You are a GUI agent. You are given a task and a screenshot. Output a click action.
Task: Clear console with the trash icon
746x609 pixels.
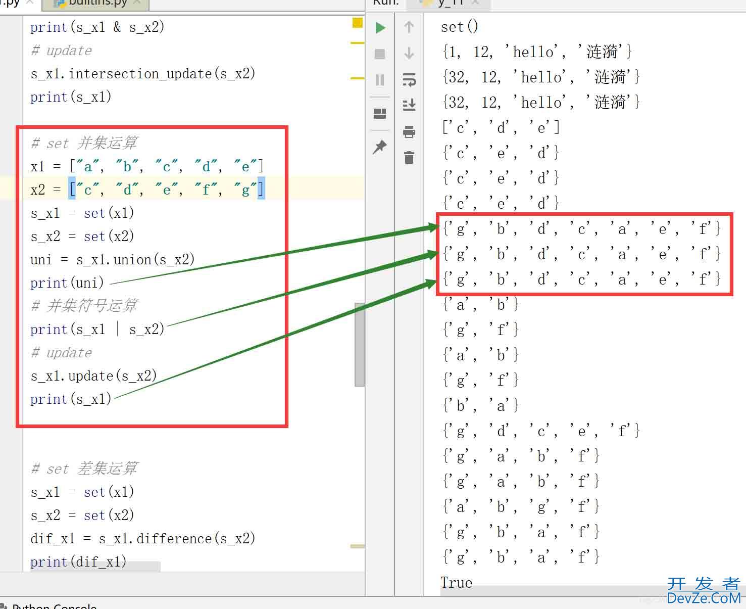click(409, 158)
